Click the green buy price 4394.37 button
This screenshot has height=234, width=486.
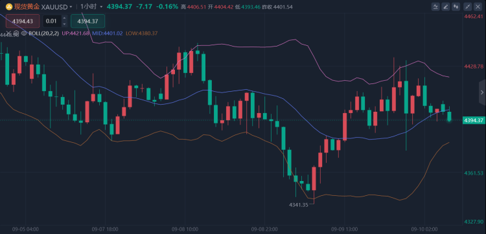pos(87,21)
